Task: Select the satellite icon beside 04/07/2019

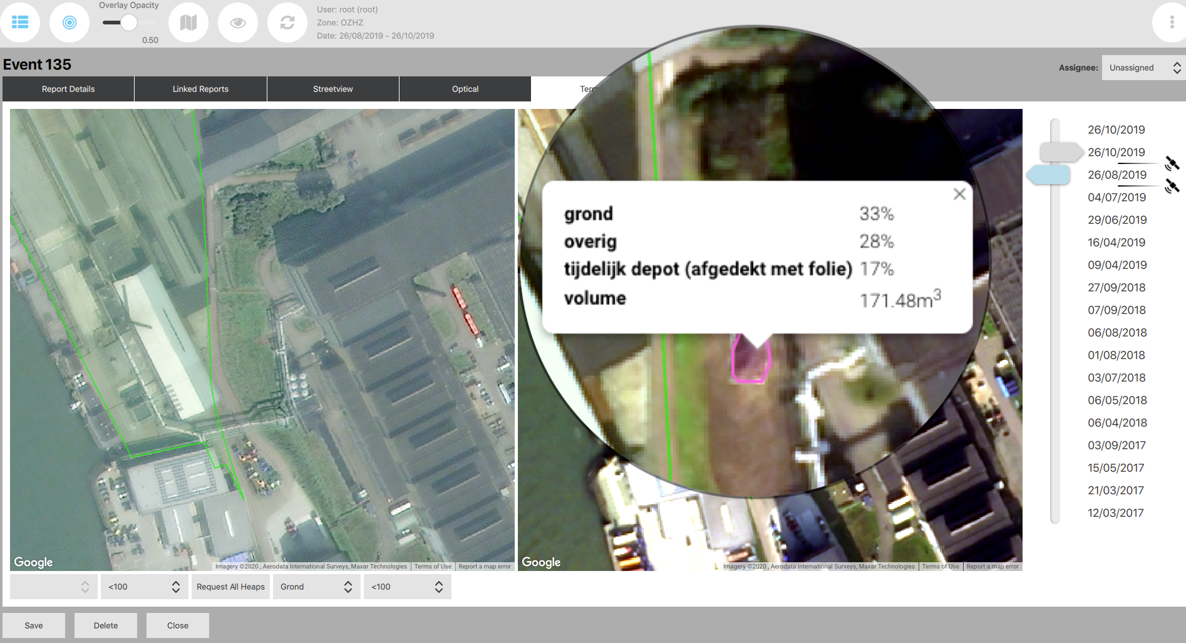Action: click(x=1172, y=185)
